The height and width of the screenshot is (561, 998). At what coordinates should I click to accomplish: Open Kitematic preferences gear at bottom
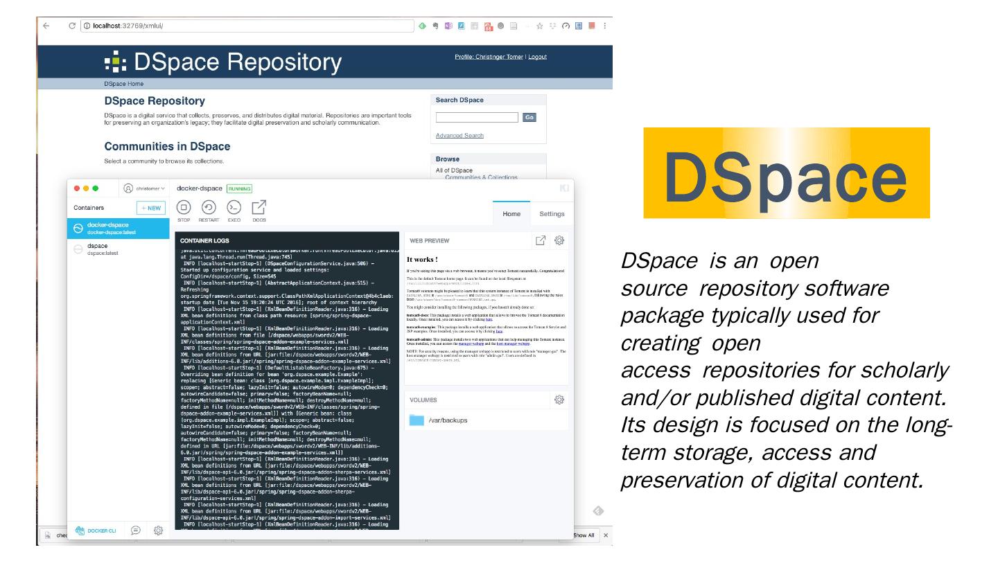(x=158, y=531)
